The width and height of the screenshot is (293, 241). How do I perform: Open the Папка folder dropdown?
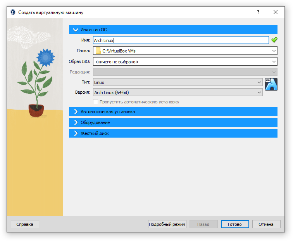click(x=185, y=51)
